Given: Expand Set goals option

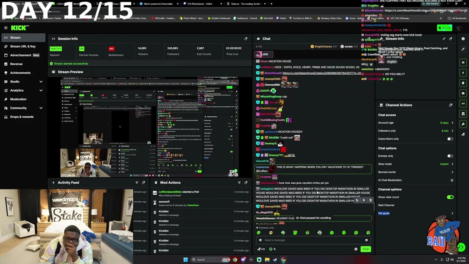Looking at the screenshot, I should [x=416, y=213].
